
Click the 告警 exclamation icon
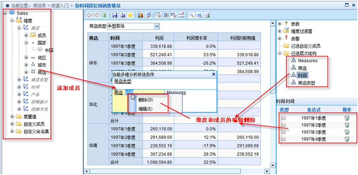[x=286, y=38]
